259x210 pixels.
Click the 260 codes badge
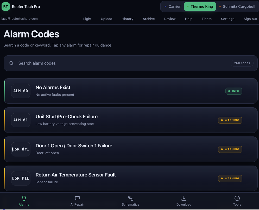242,63
